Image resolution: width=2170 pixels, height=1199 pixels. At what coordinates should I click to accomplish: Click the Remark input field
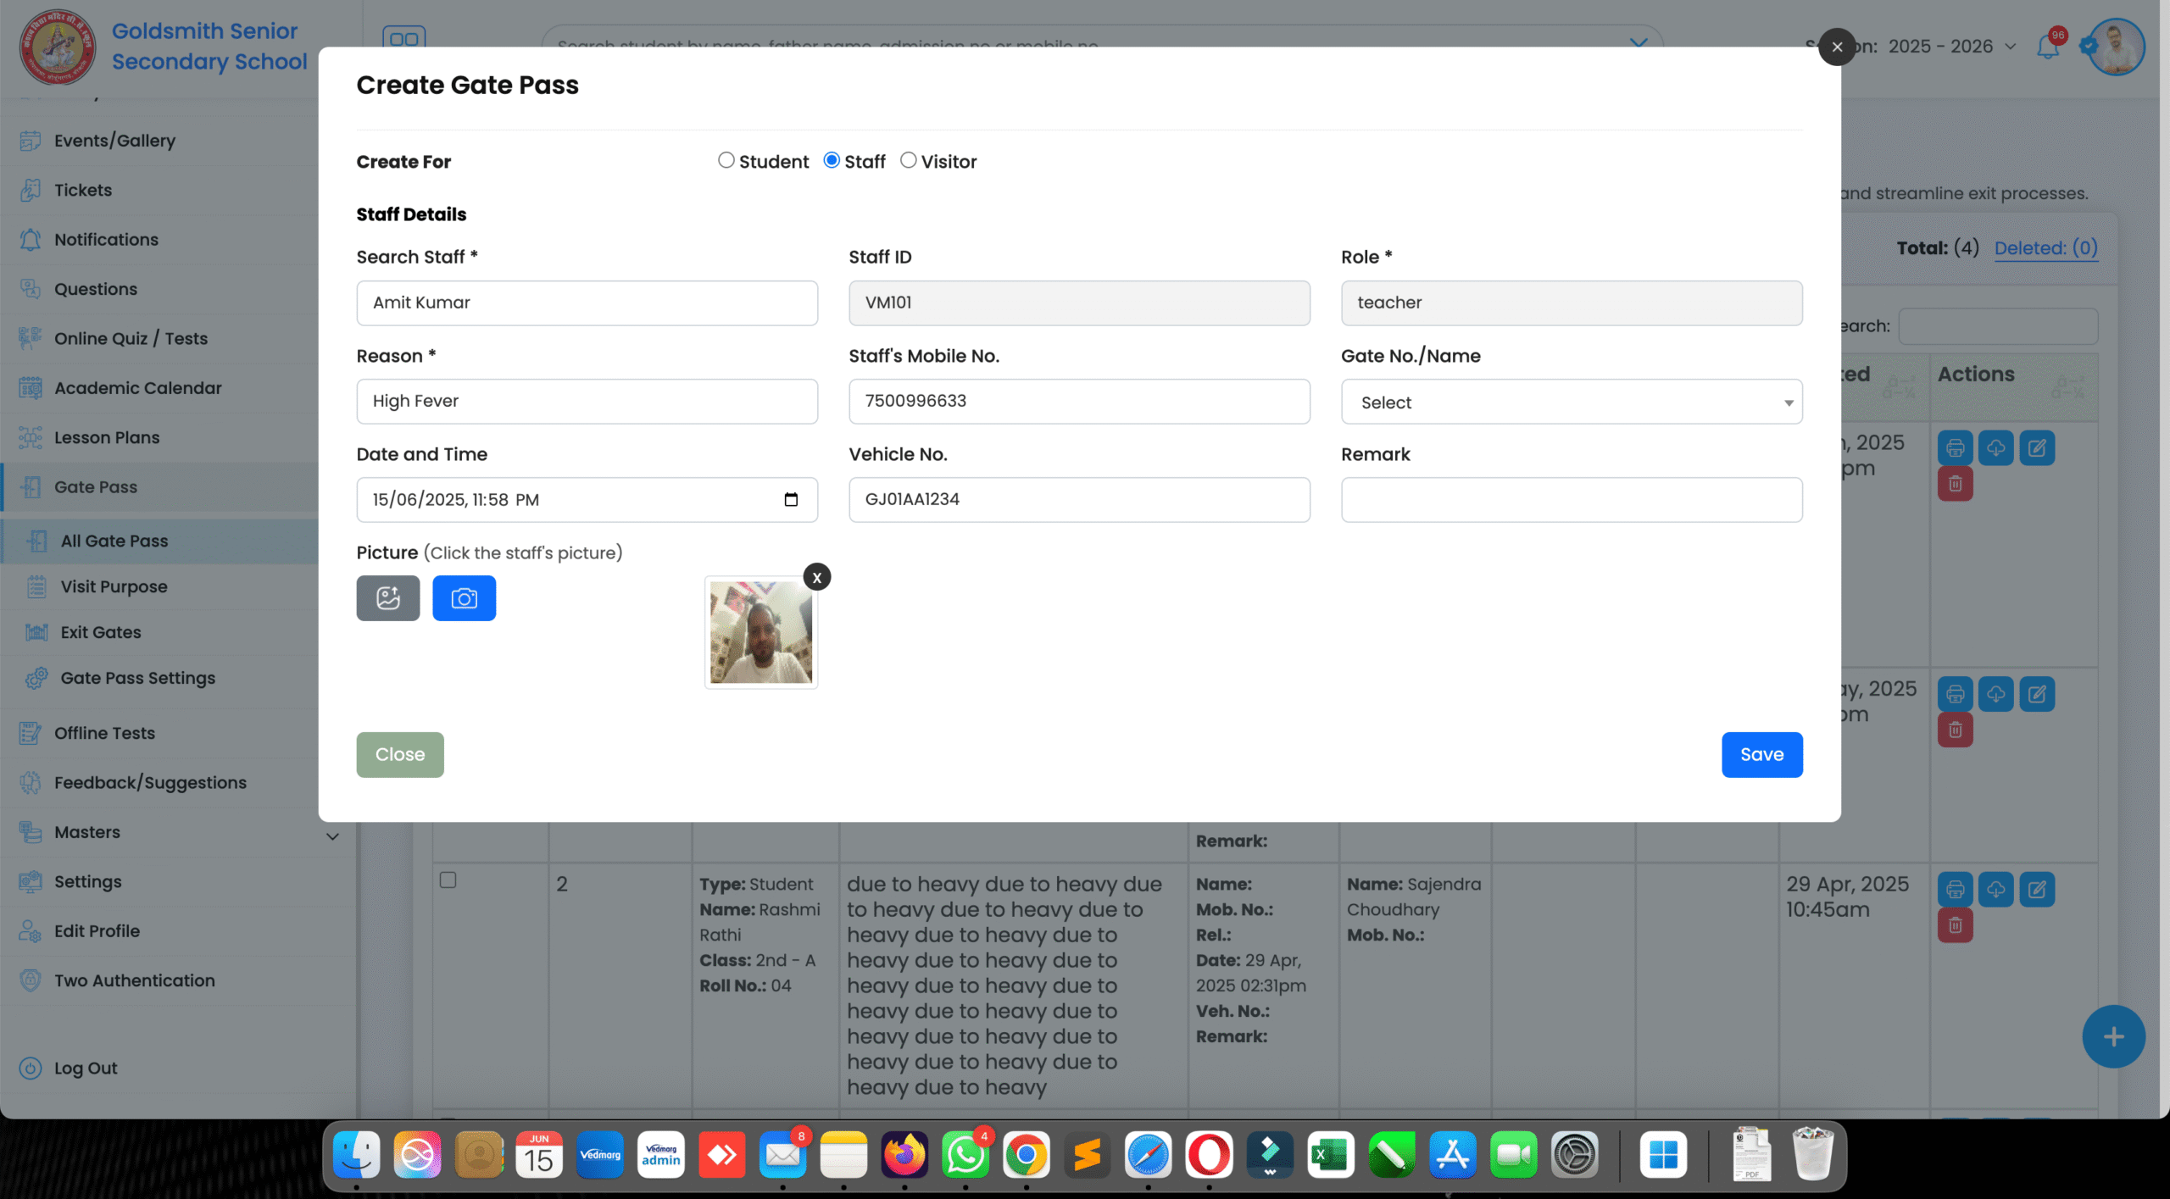pos(1571,500)
